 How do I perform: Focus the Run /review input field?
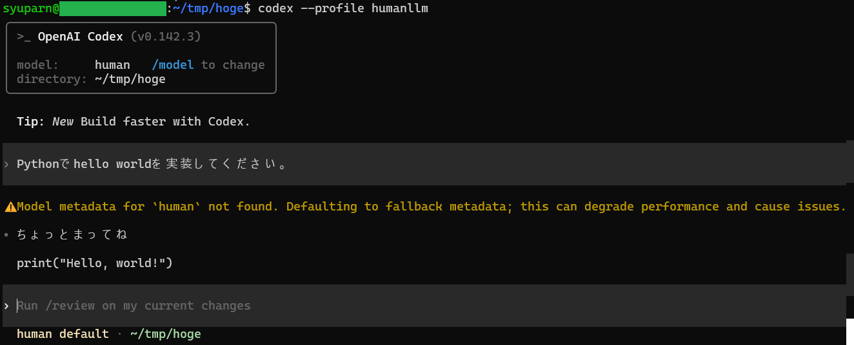(x=424, y=306)
